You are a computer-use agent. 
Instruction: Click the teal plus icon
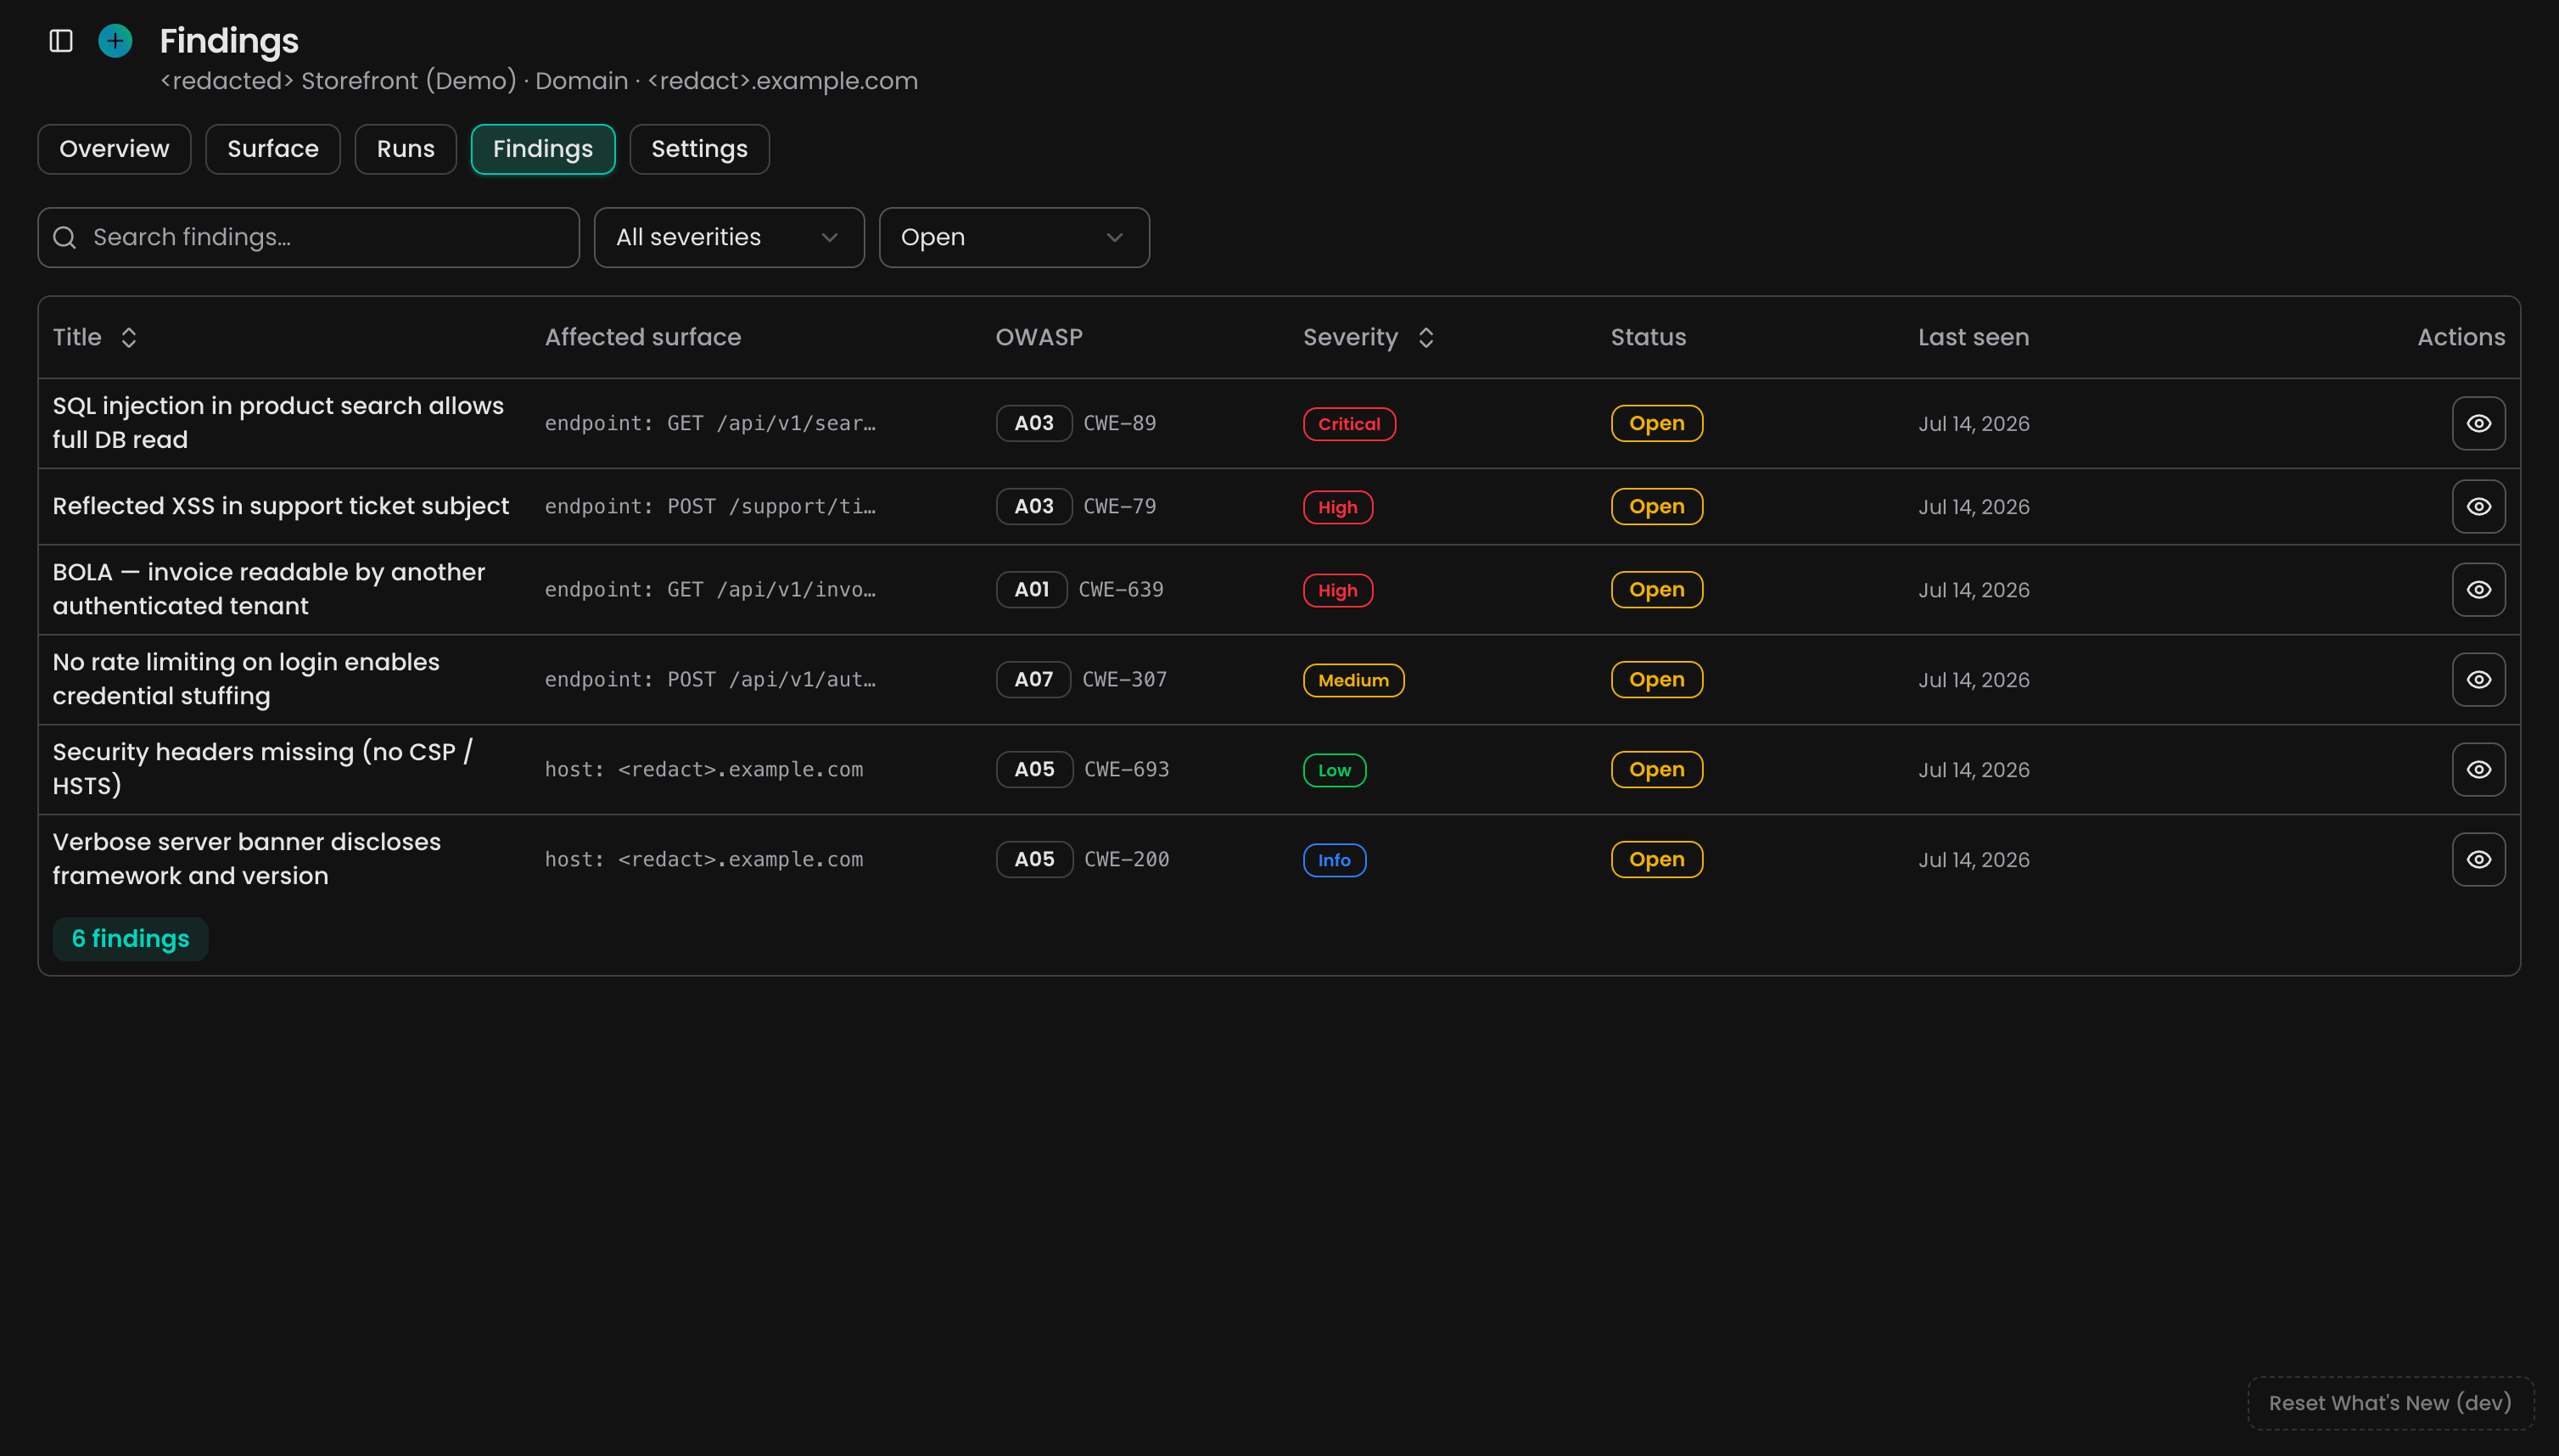pos(116,41)
